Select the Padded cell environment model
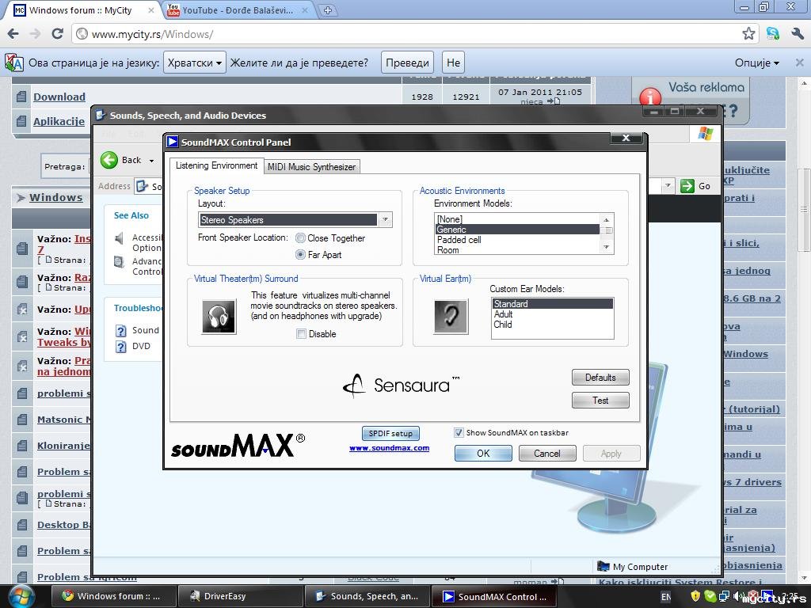 (x=517, y=240)
